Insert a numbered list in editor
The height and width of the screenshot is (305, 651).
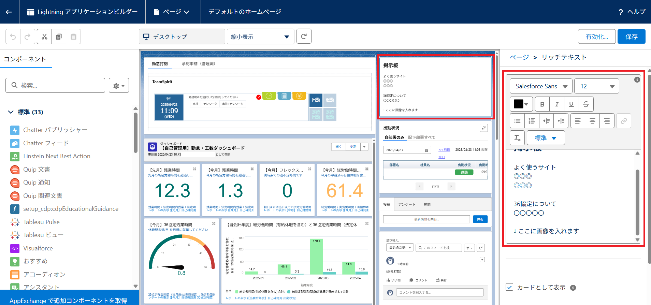[532, 121]
